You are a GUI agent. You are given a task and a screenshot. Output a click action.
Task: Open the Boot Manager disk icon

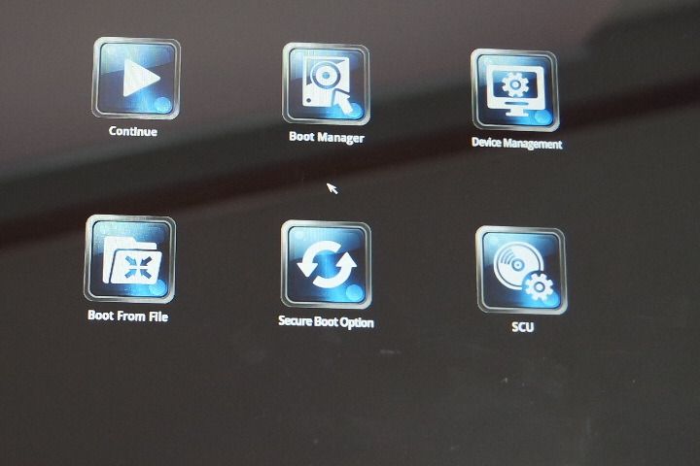coord(326,83)
